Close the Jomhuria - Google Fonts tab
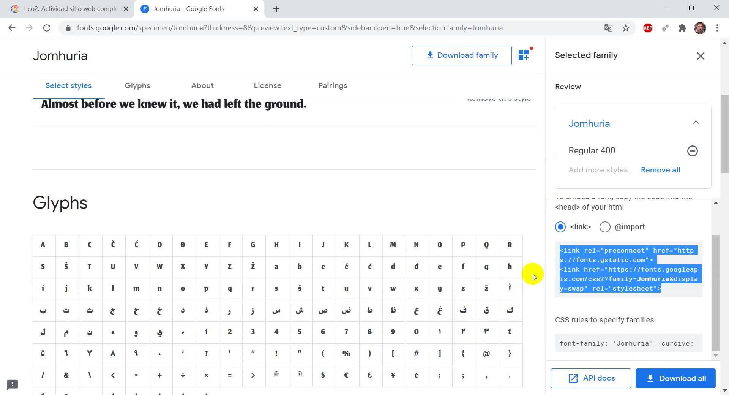Image resolution: width=729 pixels, height=395 pixels. click(256, 9)
